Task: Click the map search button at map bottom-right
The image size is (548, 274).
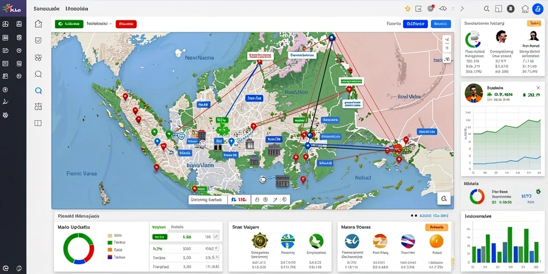Action: tap(444, 199)
